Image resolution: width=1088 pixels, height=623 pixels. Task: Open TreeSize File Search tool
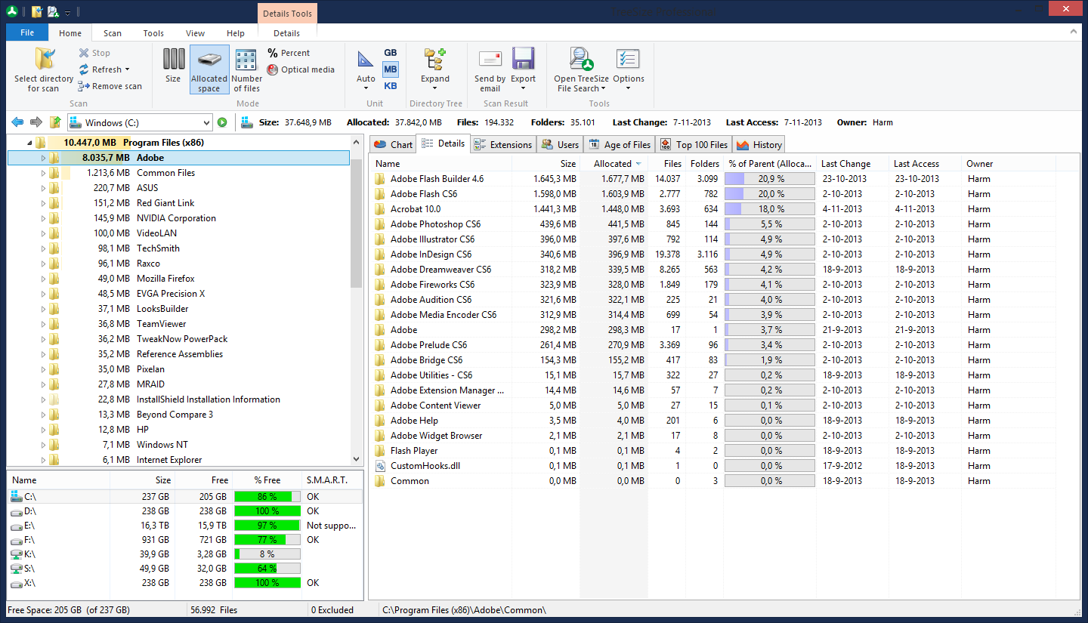580,60
